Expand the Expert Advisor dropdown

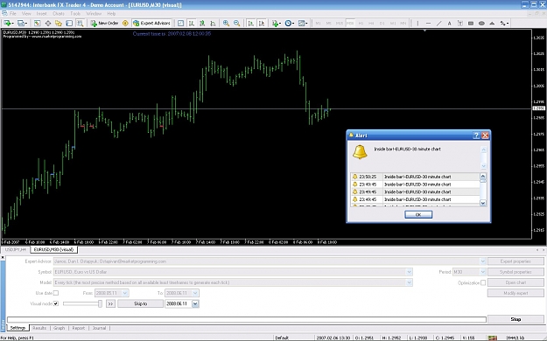coord(482,261)
